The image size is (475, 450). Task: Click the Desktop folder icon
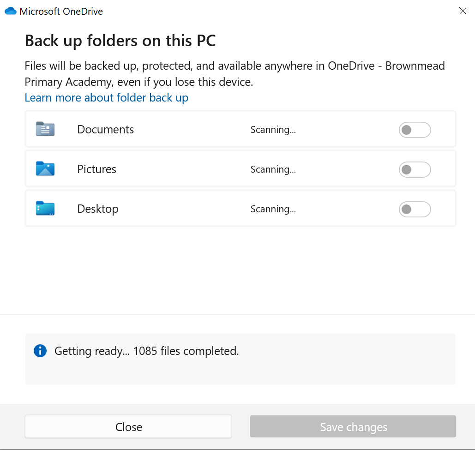[45, 208]
